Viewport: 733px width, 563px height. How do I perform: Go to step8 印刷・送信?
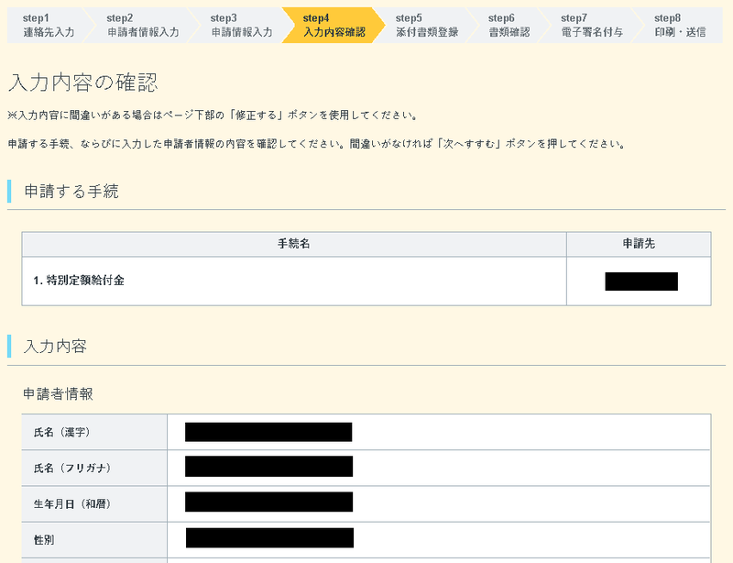[x=680, y=26]
